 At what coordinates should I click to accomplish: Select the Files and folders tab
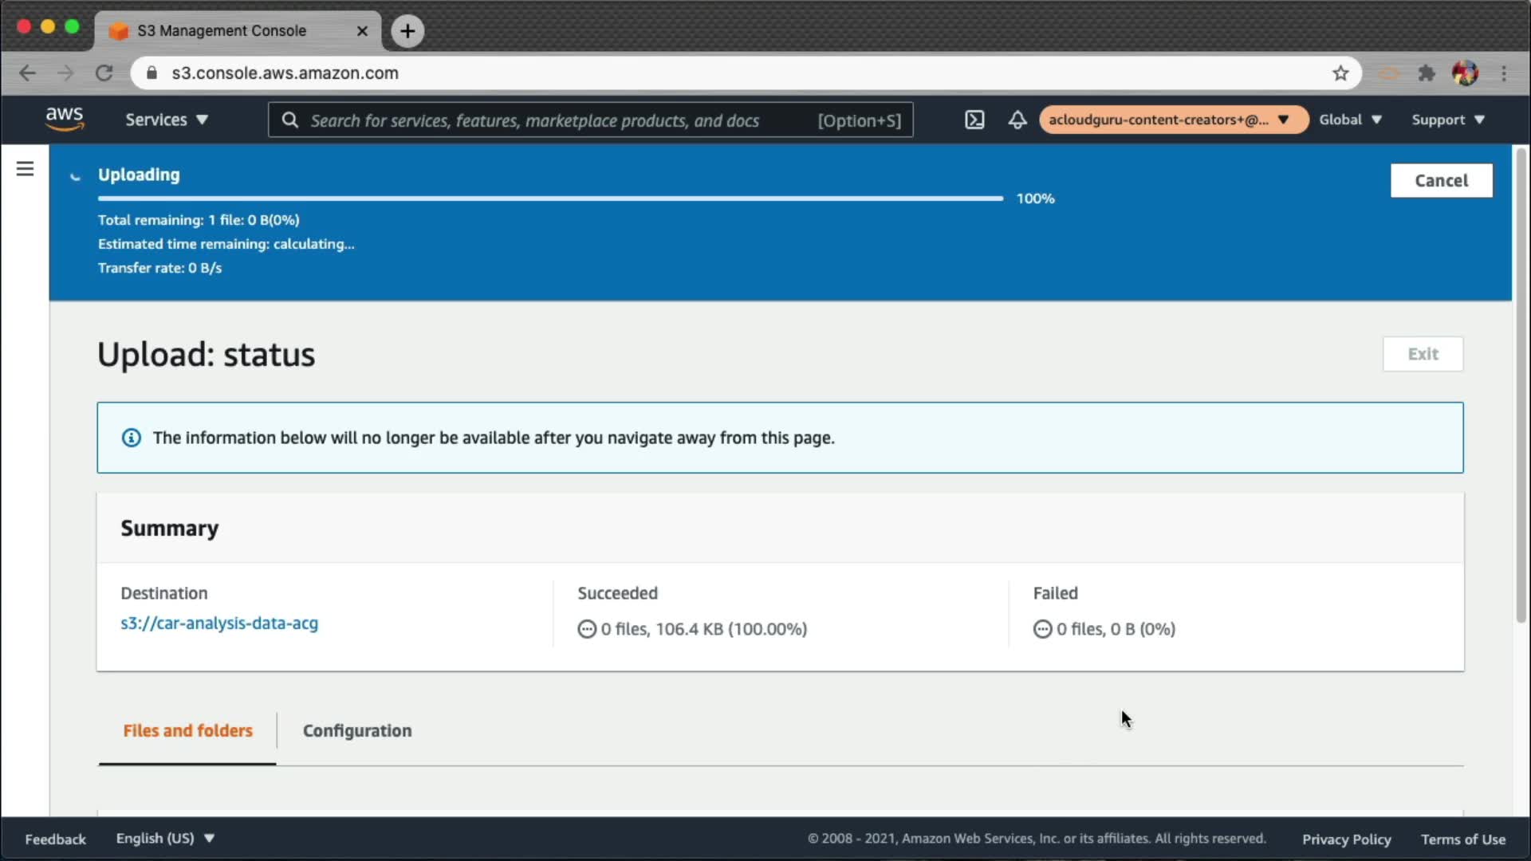[187, 730]
